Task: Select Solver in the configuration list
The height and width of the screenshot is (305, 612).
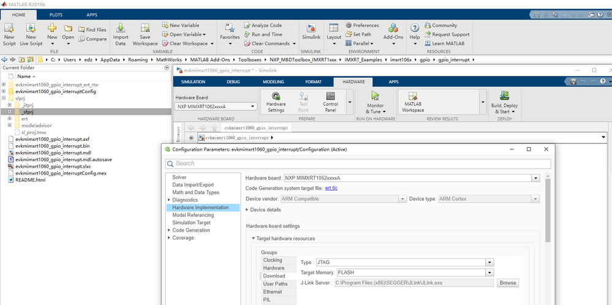Action: point(179,178)
